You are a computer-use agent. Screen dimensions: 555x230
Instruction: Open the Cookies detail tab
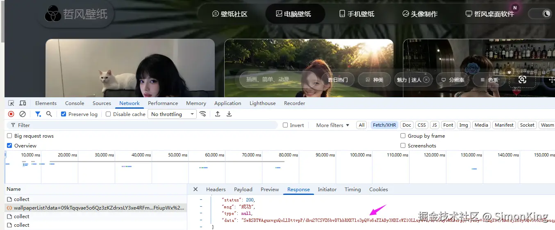(x=378, y=189)
